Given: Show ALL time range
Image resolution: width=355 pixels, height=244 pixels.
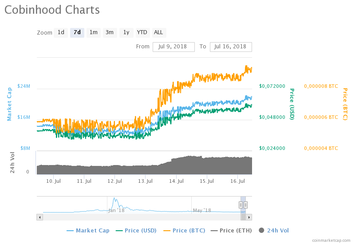Looking at the screenshot, I should (159, 32).
